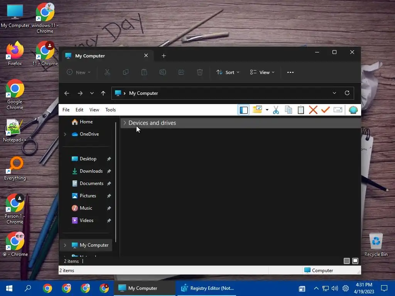Click the folder options checkmark icon
Screen dimensions: 395x296
click(x=257, y=110)
